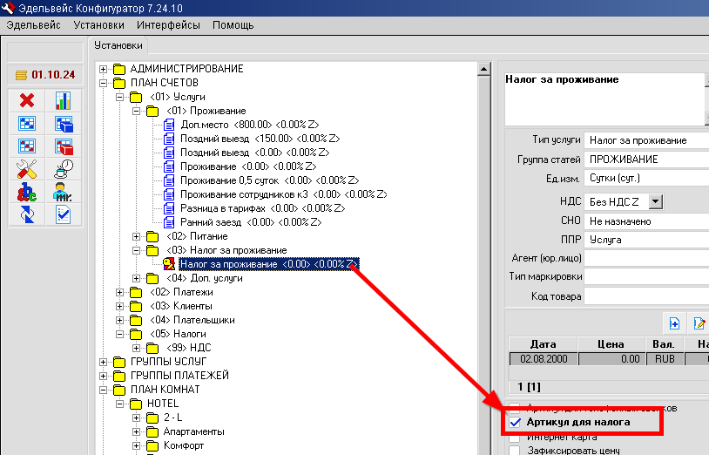
Task: Enable the Зафиксировать цену checkbox
Action: 515,451
